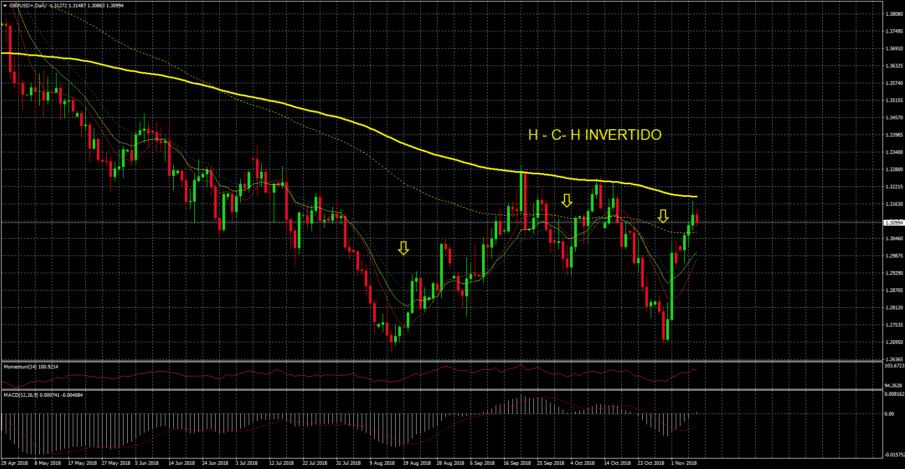Click the 9 Aug 2018 date label

pos(382,463)
